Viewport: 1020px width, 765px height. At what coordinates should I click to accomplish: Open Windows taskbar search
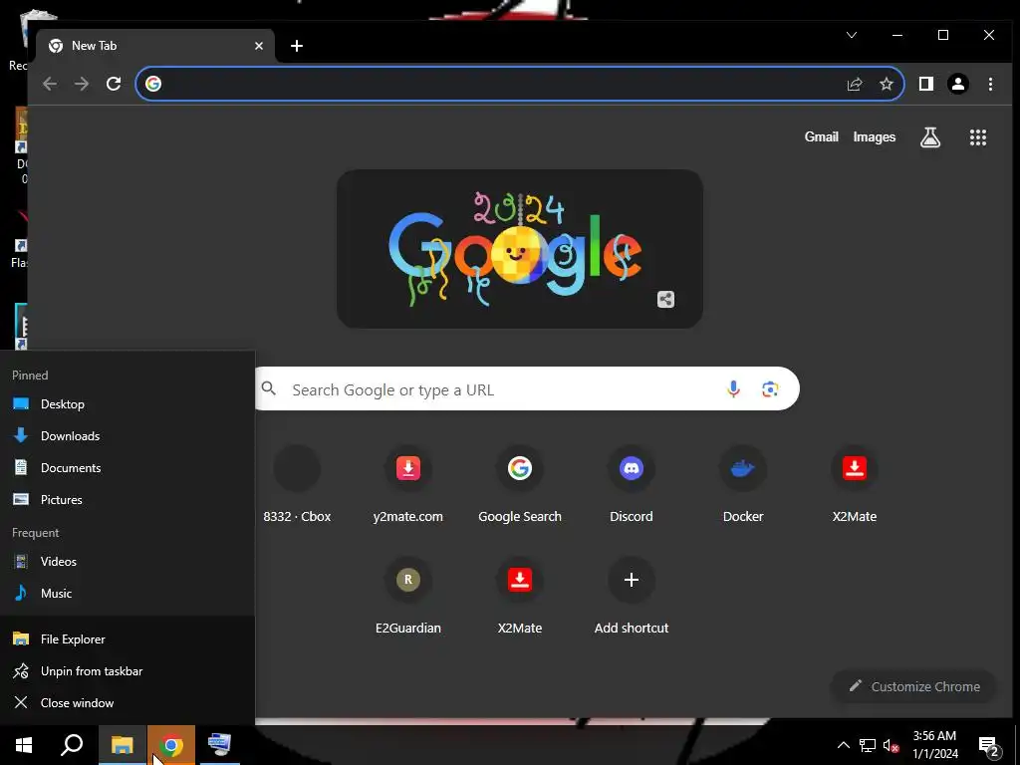click(72, 745)
